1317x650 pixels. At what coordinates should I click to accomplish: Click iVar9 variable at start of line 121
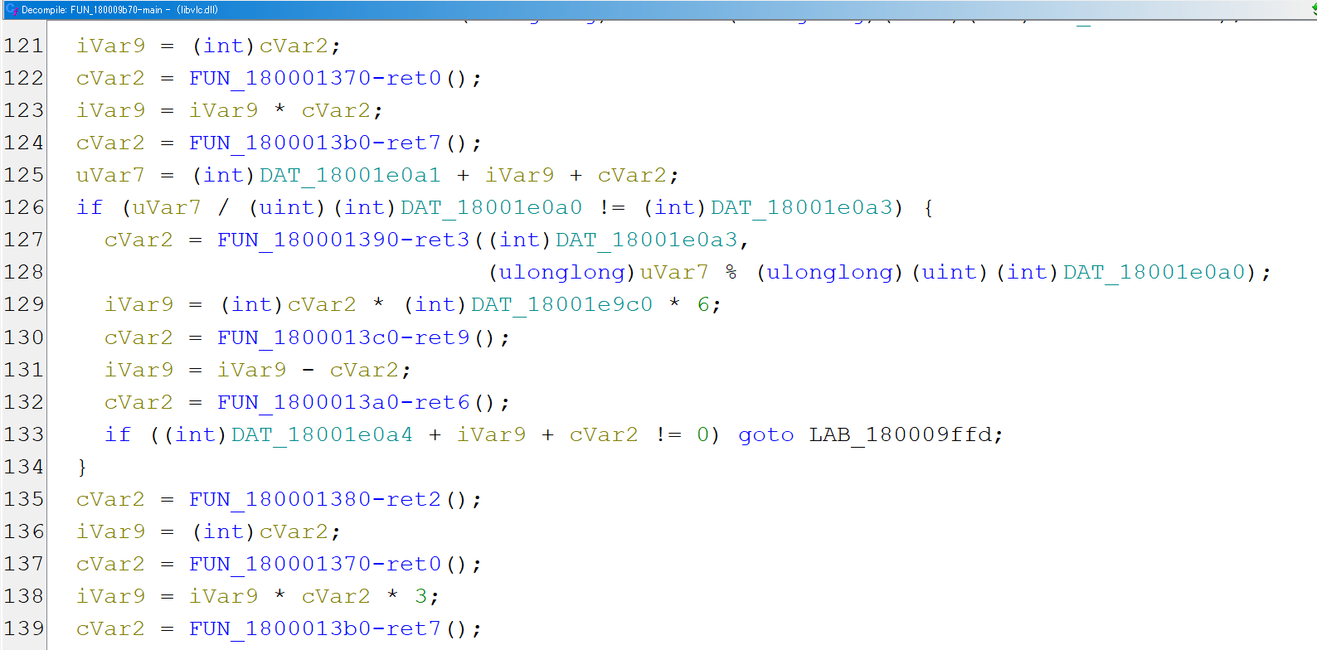coord(110,46)
